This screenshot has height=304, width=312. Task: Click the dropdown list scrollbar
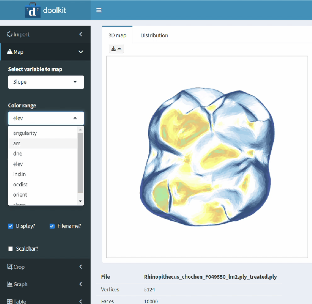coord(80,162)
